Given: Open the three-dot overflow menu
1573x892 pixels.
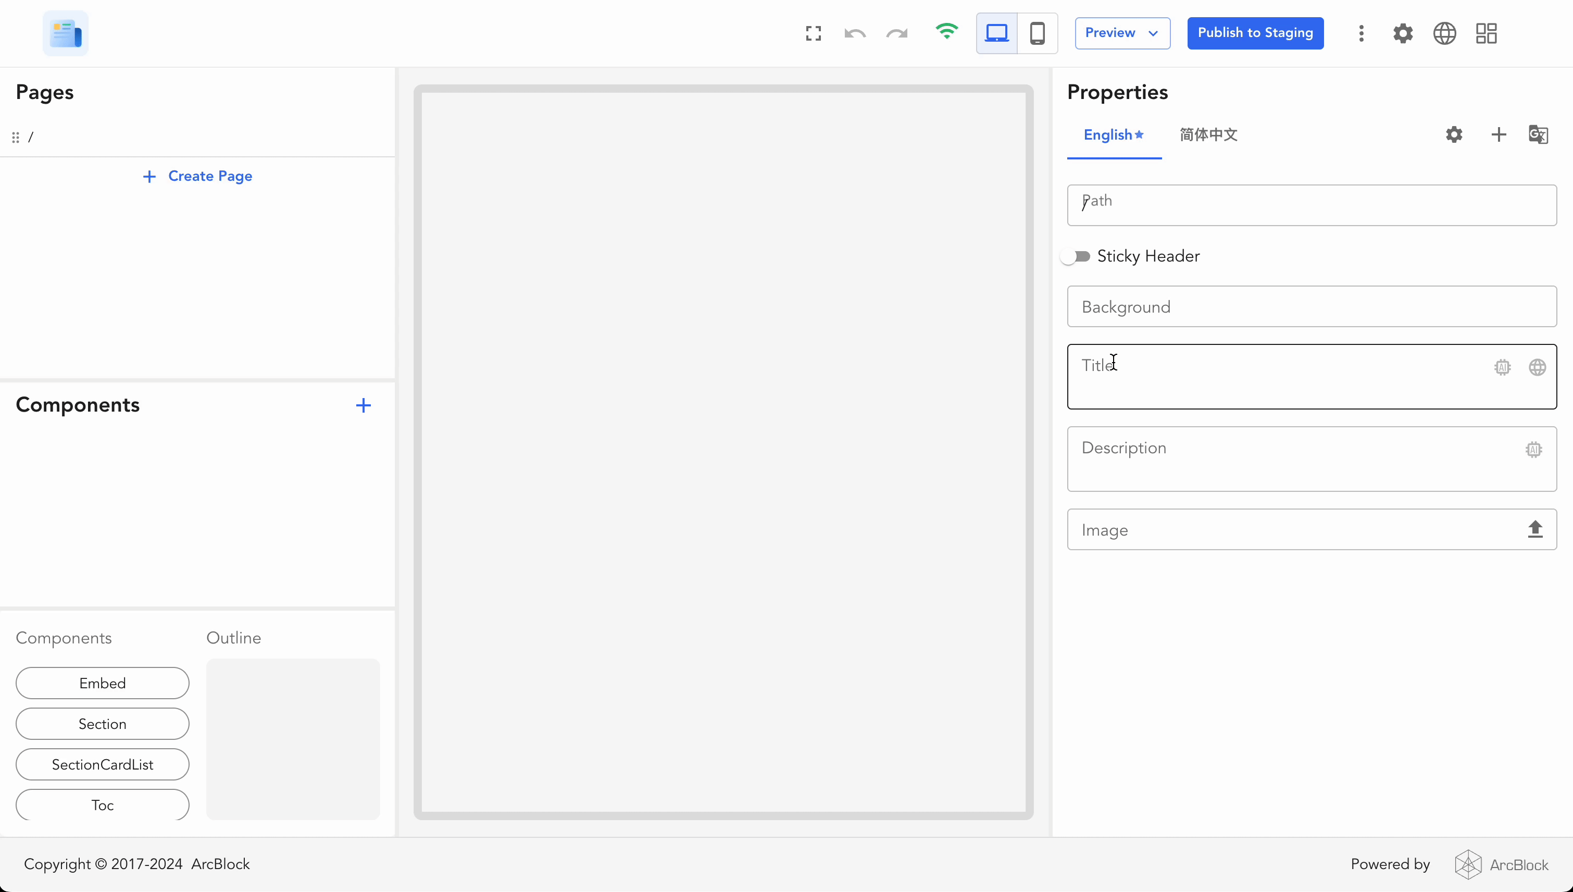Looking at the screenshot, I should [x=1360, y=33].
